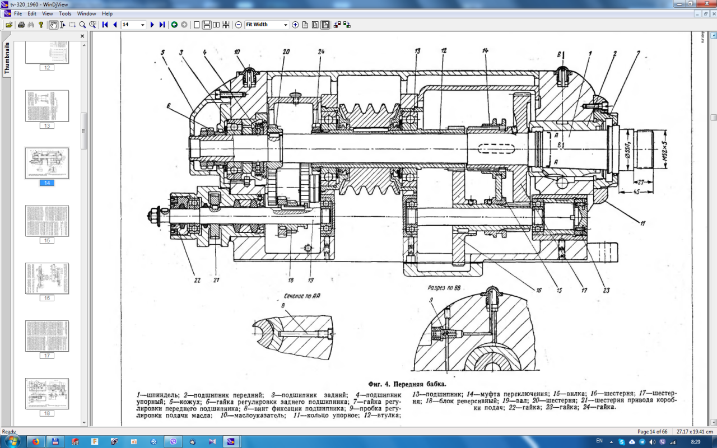The width and height of the screenshot is (717, 448).
Task: Toggle the Fit Width zoom icon
Action: tap(325, 25)
